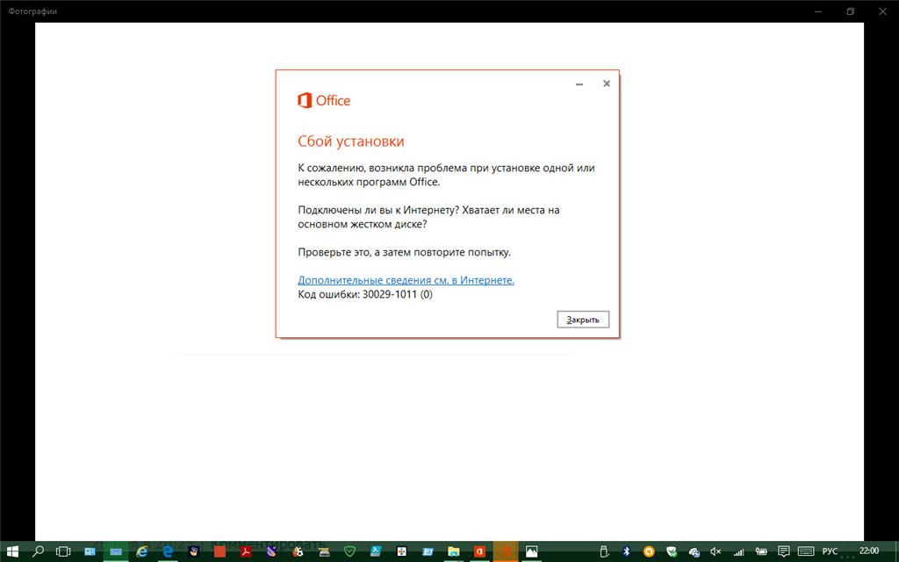Click error code text 30029-1011 (0)
The width and height of the screenshot is (899, 562).
point(398,294)
